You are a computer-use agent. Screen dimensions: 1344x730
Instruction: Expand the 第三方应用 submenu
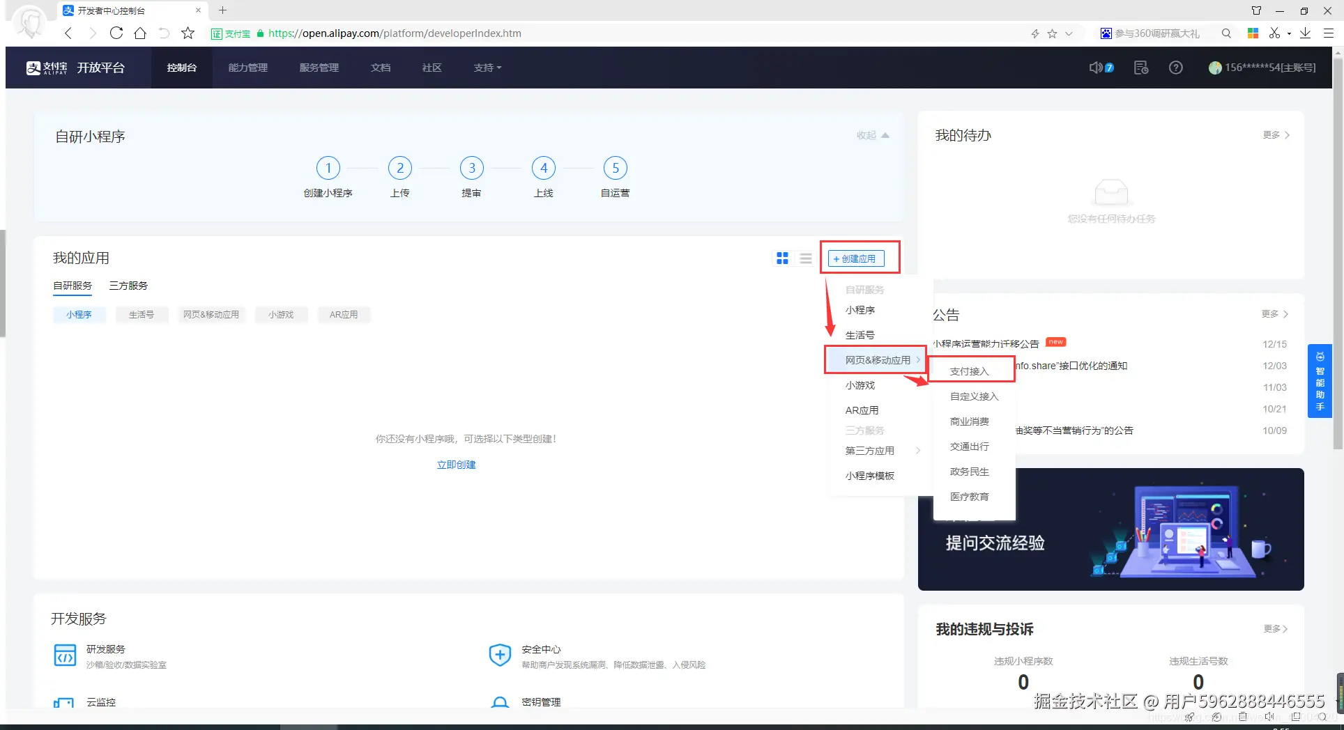tap(883, 451)
